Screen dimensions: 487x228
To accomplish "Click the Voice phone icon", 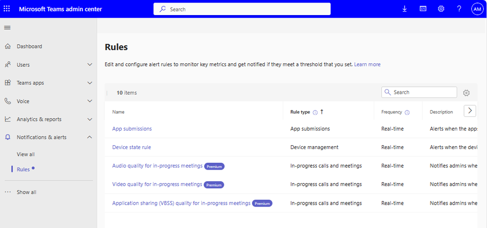I will 8,101.
